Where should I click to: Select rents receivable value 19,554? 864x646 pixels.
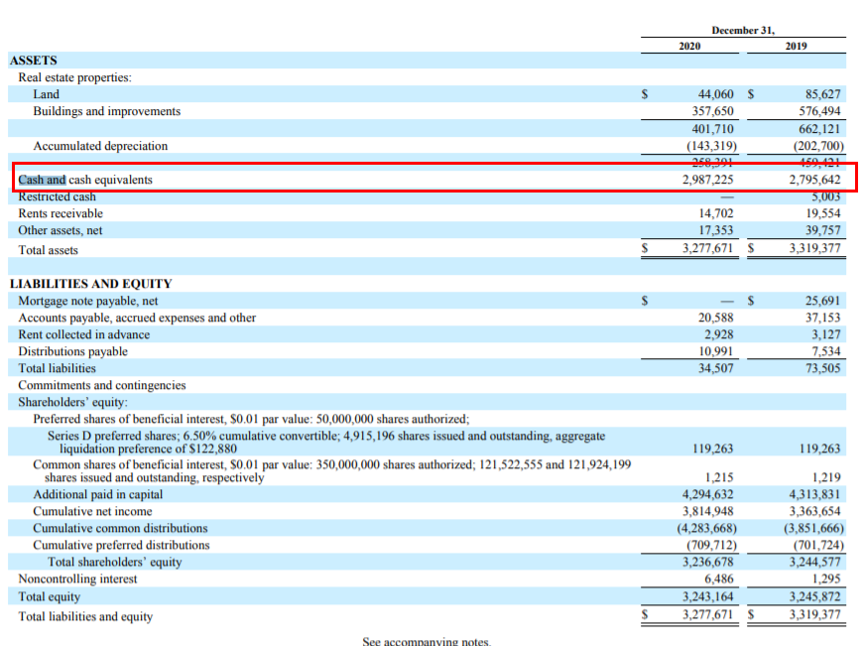[x=822, y=214]
